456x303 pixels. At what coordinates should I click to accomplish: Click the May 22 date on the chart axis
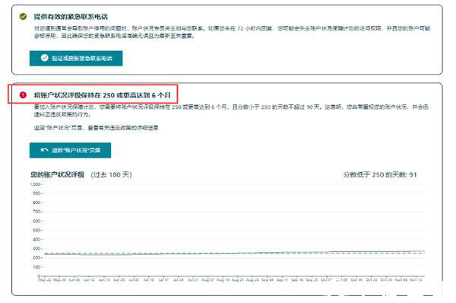(x=45, y=279)
